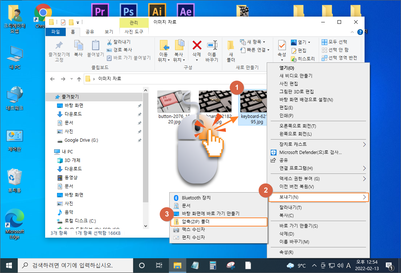
Task: Select 다운로드 under 즐겨찾기 in sidebar
Action: coord(73,114)
